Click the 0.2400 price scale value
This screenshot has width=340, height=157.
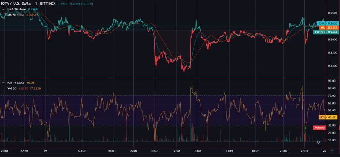pos(333,39)
